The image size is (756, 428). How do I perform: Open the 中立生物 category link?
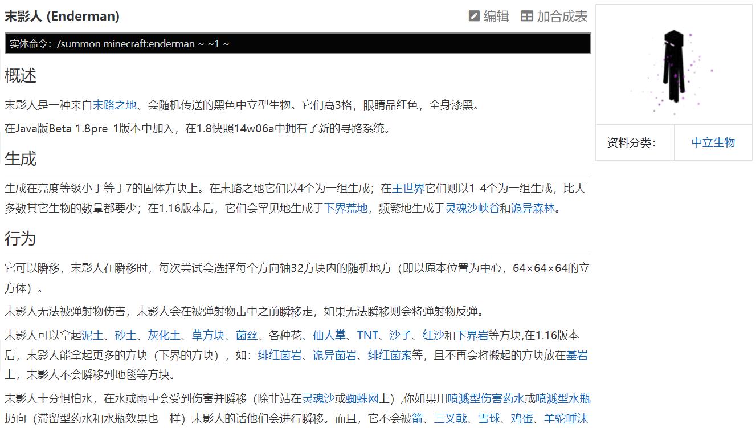click(713, 142)
